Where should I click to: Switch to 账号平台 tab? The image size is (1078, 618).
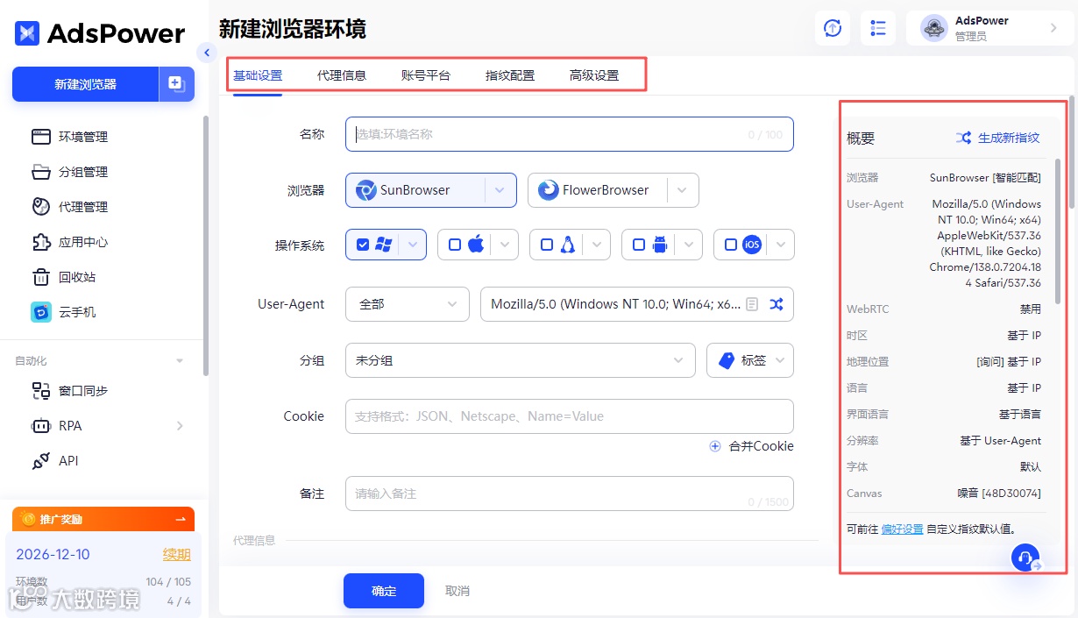[426, 75]
